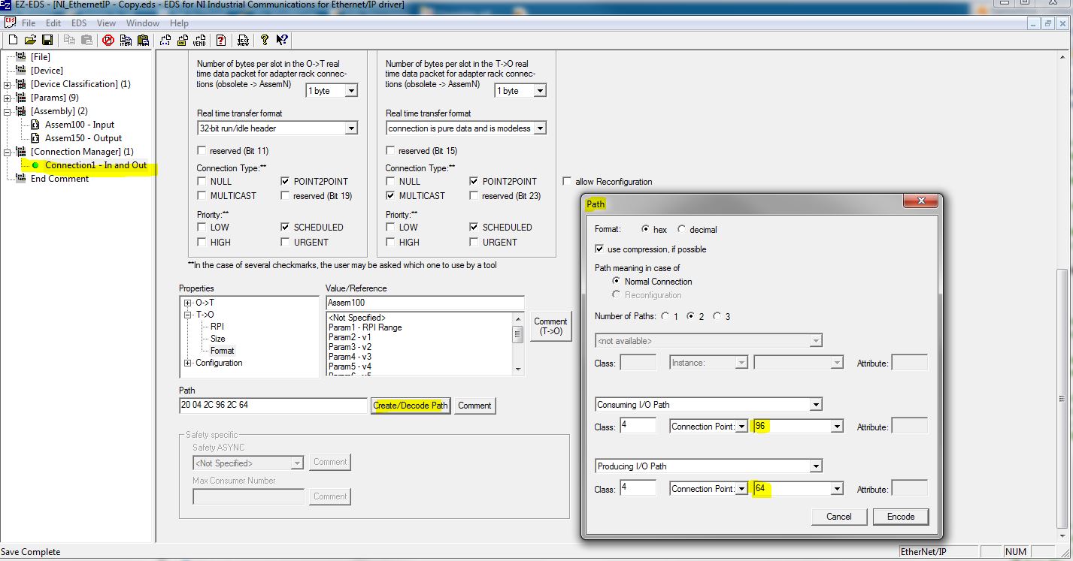Screen dimensions: 1073x561
Task: Toggle the reserved (Bit 19) checkbox
Action: (x=286, y=195)
